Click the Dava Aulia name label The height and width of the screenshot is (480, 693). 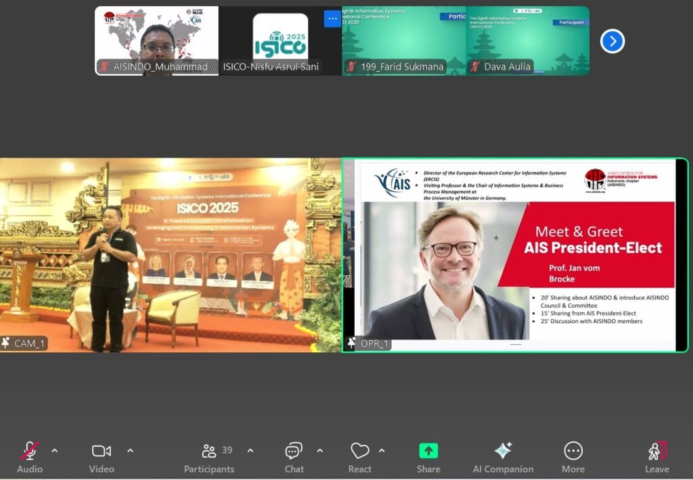508,67
